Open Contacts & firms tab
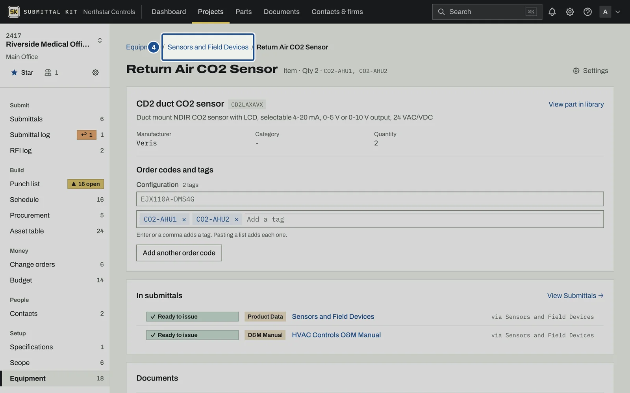This screenshot has width=630, height=393. [337, 12]
